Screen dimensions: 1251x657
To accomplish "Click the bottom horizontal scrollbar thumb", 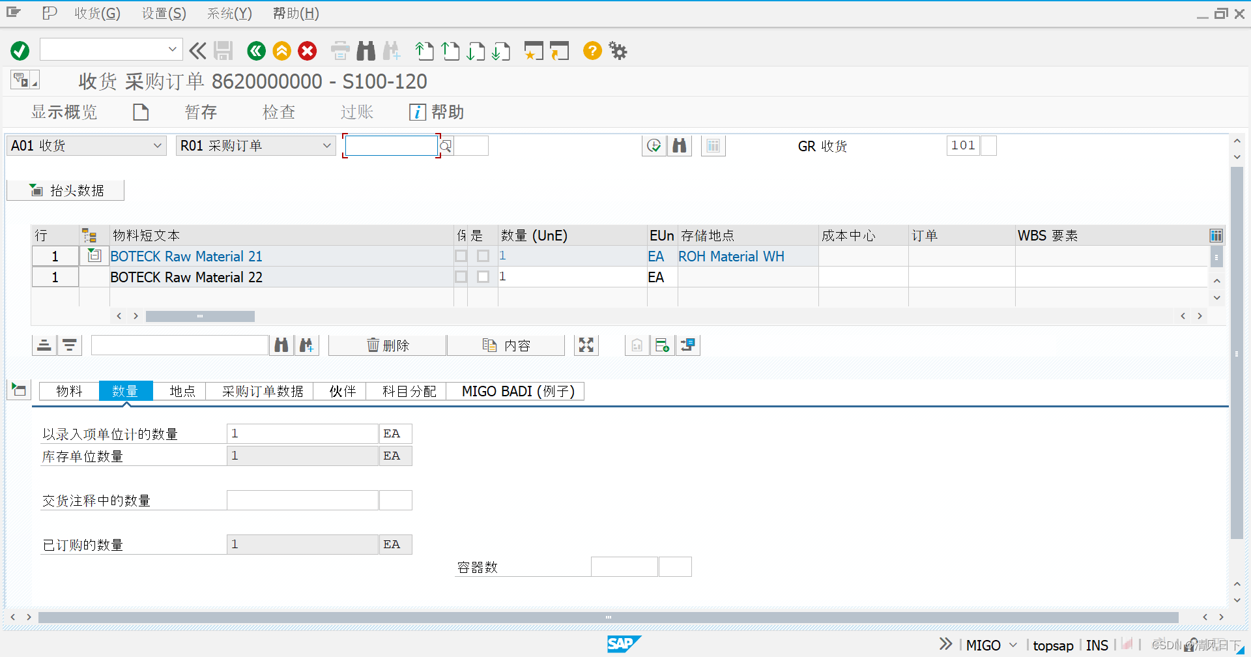I will [x=608, y=617].
